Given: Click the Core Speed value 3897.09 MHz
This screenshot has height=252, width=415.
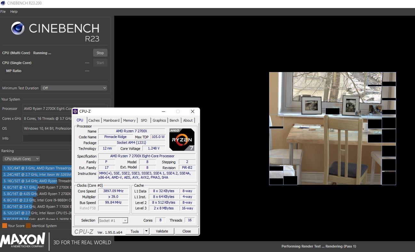Looking at the screenshot, I should (113, 191).
